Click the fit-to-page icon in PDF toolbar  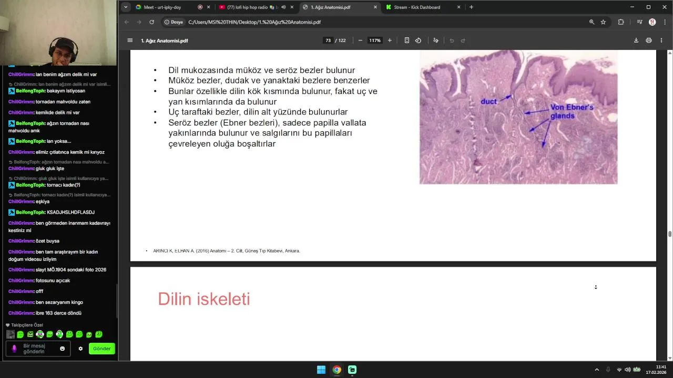point(406,40)
